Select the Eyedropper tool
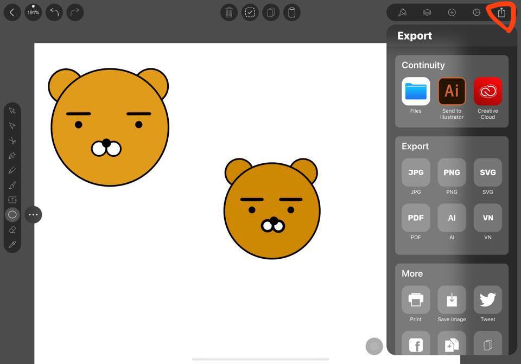Image resolution: width=521 pixels, height=364 pixels. point(12,245)
